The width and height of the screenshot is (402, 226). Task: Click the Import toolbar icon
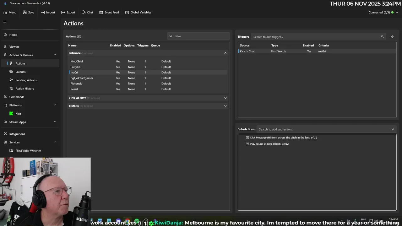click(x=43, y=12)
